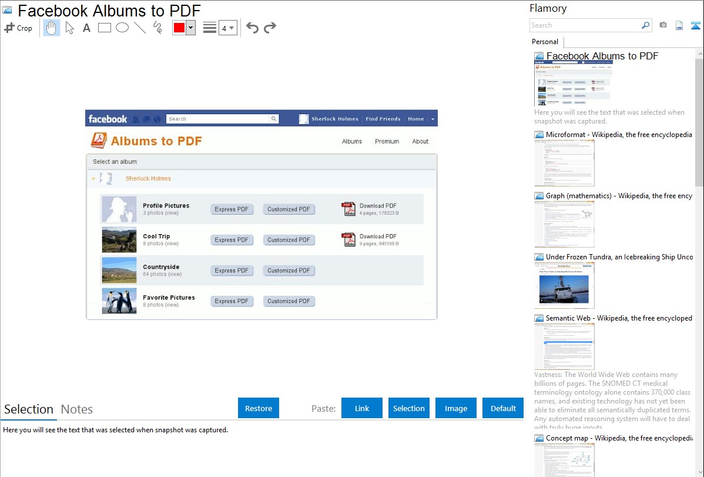
Task: Click Customized PDF for Countryside
Action: (x=289, y=270)
